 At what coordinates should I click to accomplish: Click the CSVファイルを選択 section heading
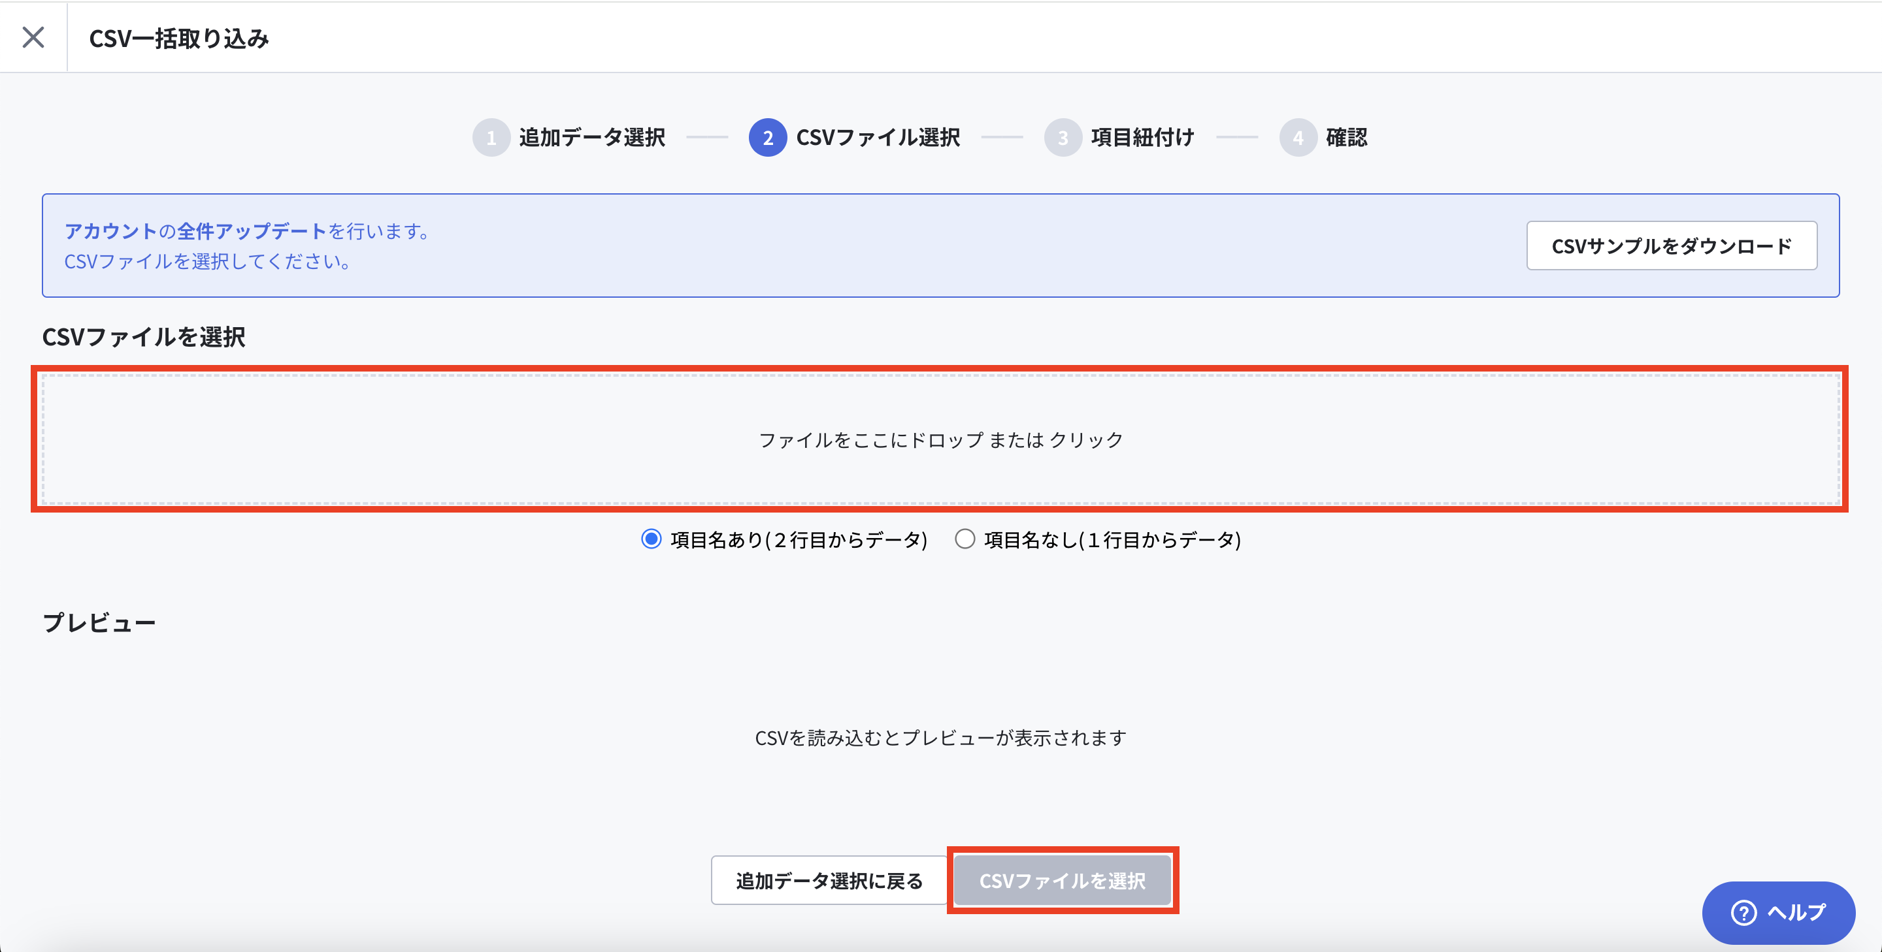[x=144, y=336]
